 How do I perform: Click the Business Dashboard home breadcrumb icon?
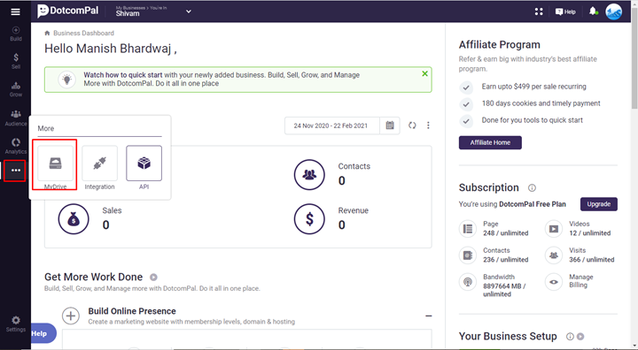coord(47,33)
